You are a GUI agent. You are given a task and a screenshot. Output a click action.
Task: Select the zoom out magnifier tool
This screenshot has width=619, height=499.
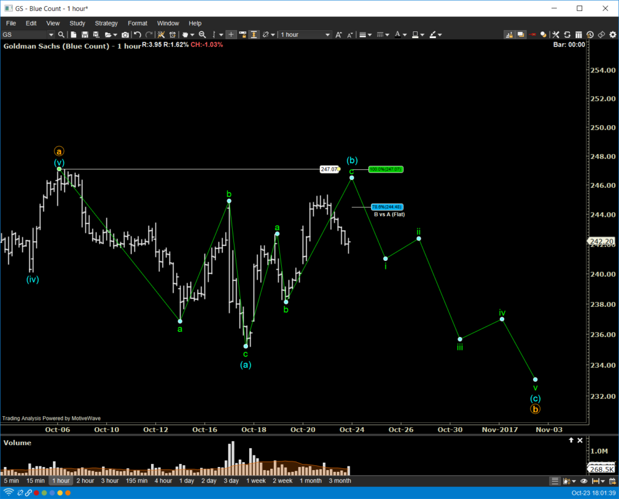pyautogui.click(x=202, y=34)
